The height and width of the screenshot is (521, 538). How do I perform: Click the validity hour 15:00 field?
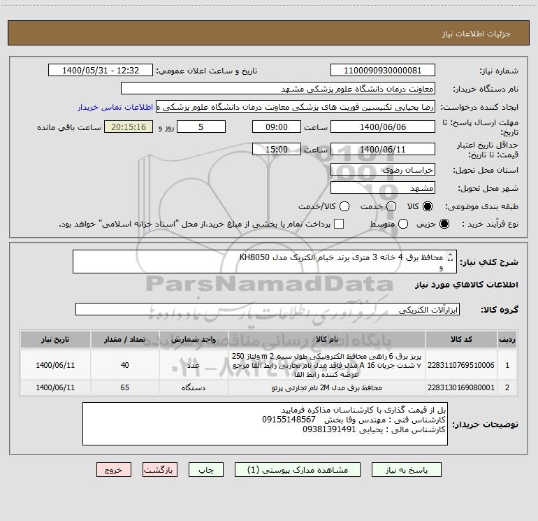click(277, 150)
